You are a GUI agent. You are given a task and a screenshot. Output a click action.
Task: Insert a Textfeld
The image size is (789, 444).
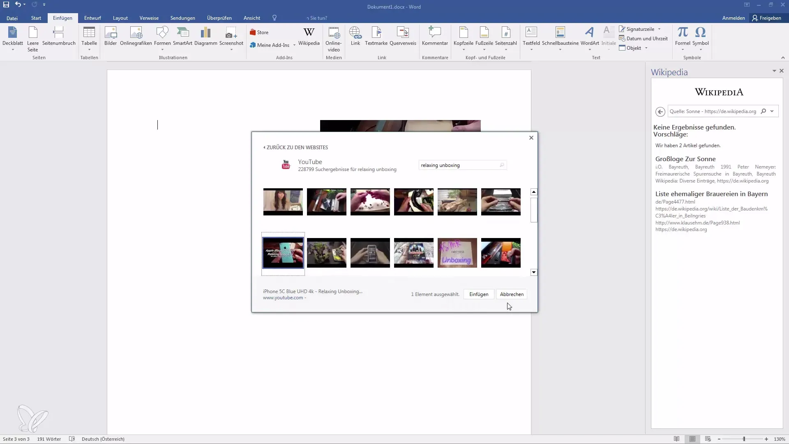[531, 39]
